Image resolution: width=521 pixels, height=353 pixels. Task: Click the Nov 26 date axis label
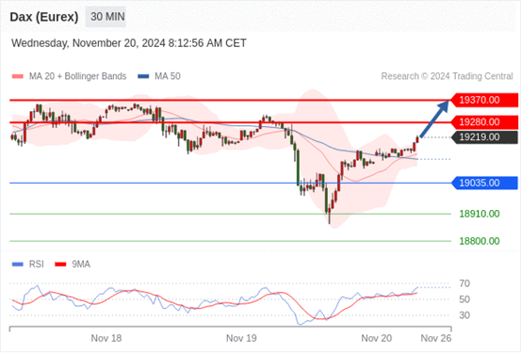coord(436,338)
